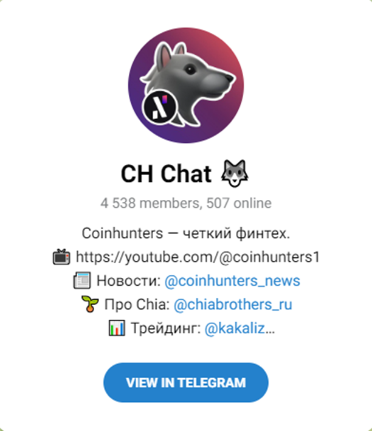Click the CH Chat group title

click(x=166, y=174)
